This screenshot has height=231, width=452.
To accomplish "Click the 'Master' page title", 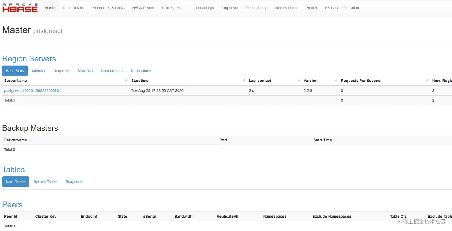I will (16, 30).
